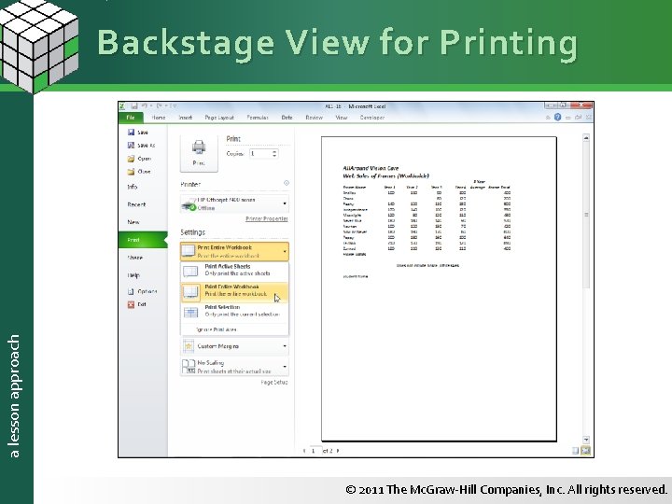Open the Page Setup link
Viewport: 672px width, 504px height.
point(274,383)
